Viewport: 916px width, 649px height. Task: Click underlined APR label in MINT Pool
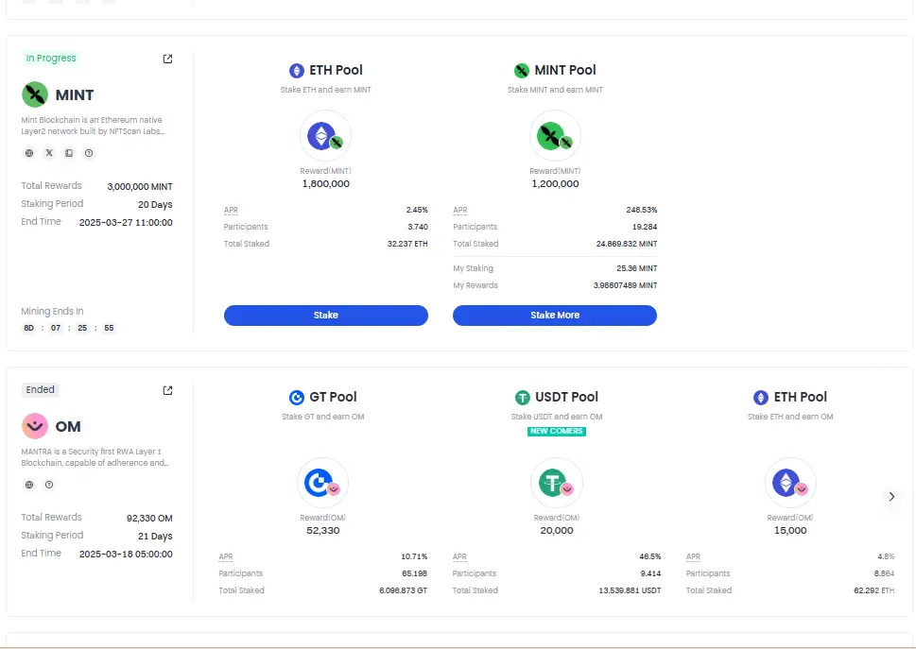[x=460, y=210]
